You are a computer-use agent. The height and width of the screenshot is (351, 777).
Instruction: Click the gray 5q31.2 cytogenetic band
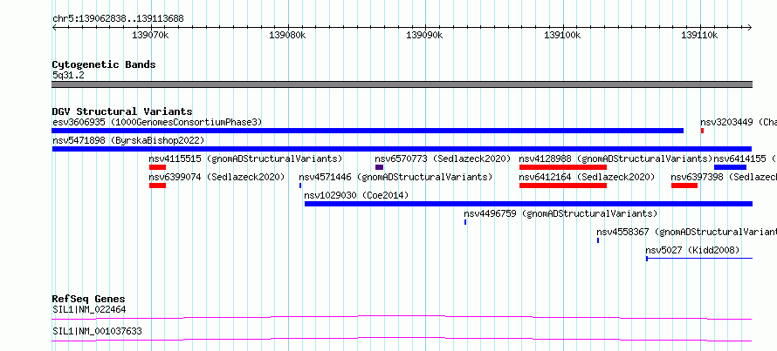[402, 84]
